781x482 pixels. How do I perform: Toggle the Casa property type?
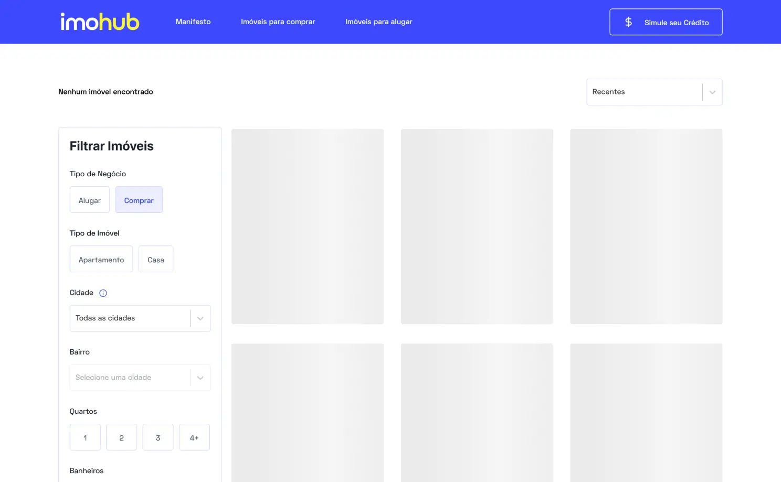(155, 259)
